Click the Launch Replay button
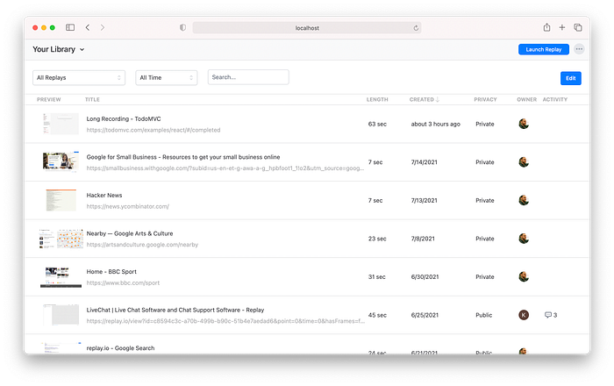Image resolution: width=614 pixels, height=386 pixels. coord(544,49)
